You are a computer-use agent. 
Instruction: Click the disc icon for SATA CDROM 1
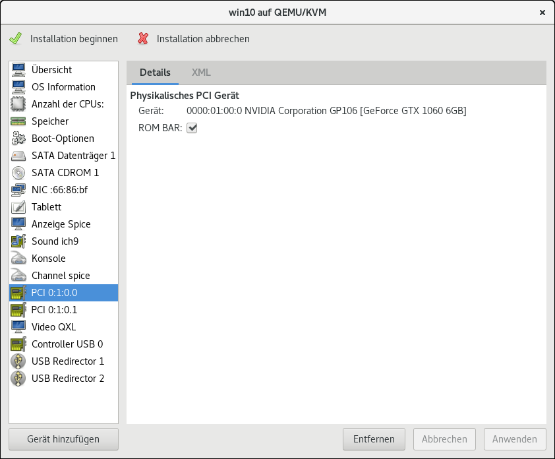click(18, 173)
